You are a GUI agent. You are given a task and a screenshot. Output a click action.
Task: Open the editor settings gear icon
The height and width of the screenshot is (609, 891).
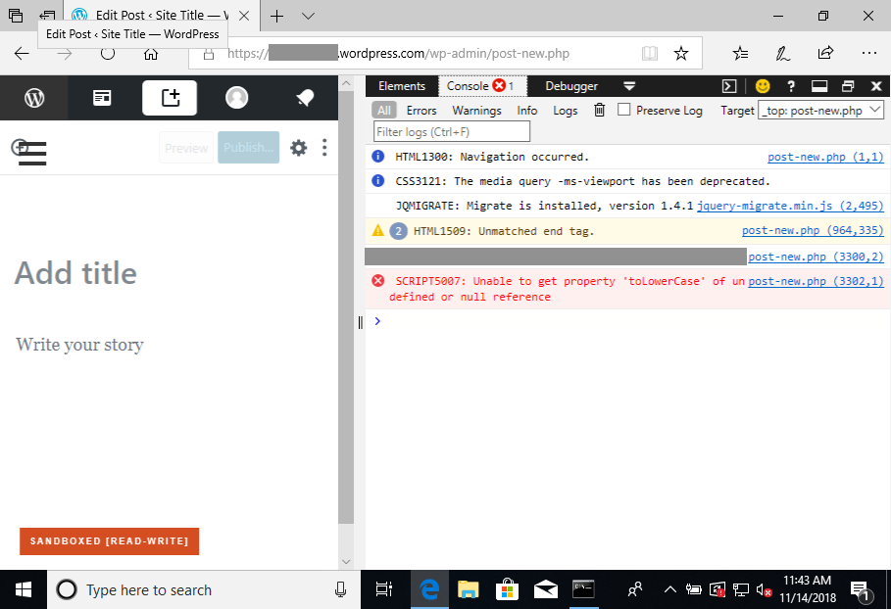pyautogui.click(x=298, y=147)
